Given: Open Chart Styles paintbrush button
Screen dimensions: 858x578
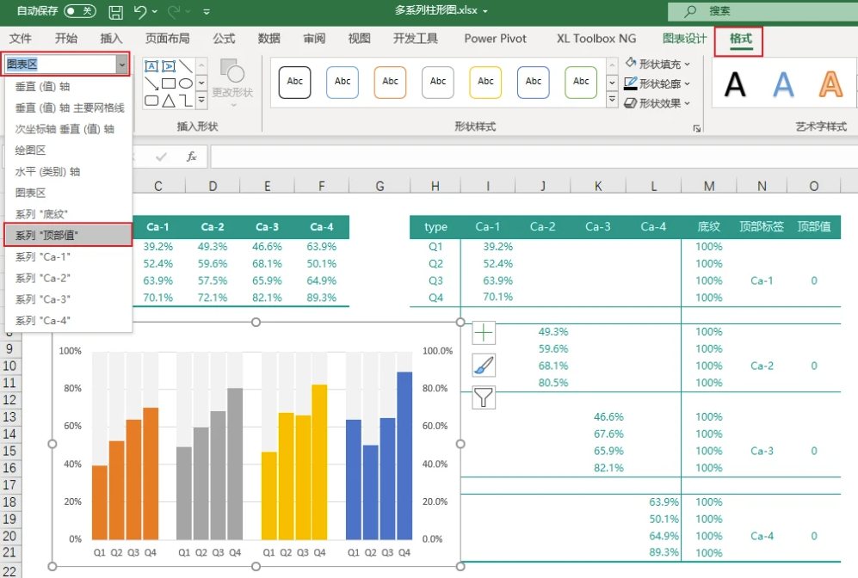Looking at the screenshot, I should [x=484, y=366].
